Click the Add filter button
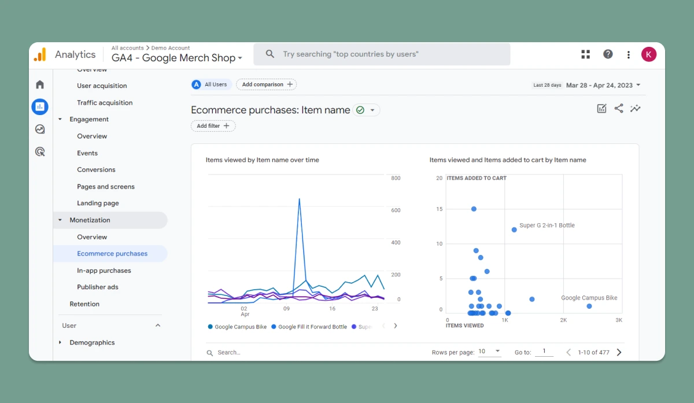Image resolution: width=694 pixels, height=403 pixels. (213, 126)
